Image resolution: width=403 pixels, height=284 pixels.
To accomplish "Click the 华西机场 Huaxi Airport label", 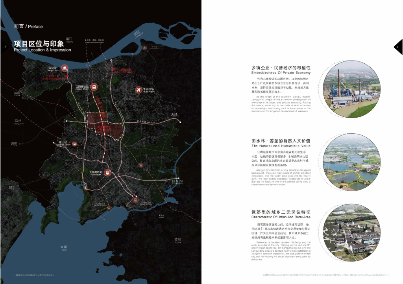I will tap(149, 90).
